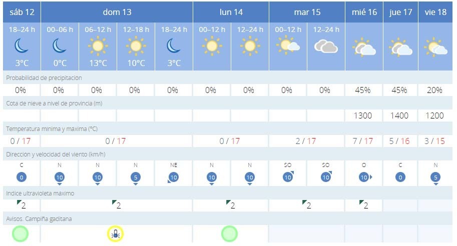Click the partly cloudy icon under mié 16

pos(364,47)
